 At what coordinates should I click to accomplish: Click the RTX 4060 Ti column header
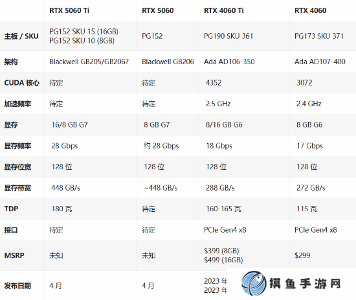click(224, 10)
